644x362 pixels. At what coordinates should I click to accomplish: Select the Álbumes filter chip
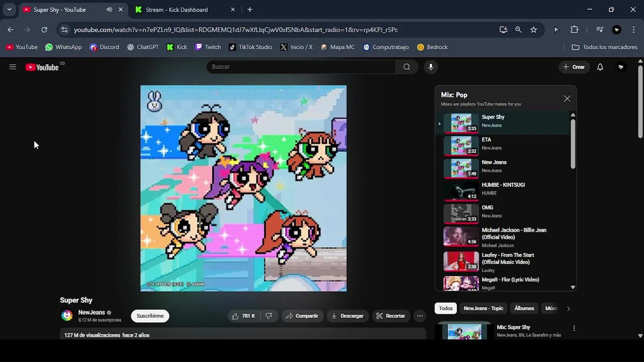pos(524,308)
